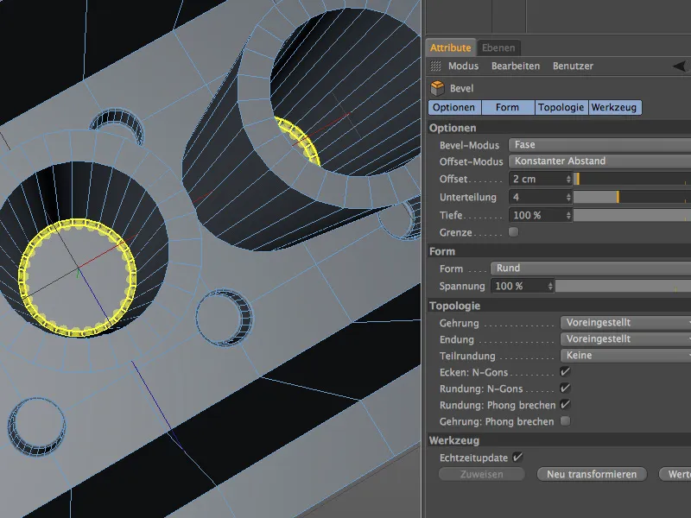Click the Spannung spinner arrows

(550, 287)
